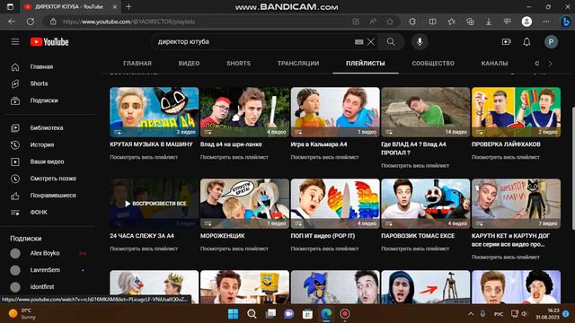Open ПРОВЕРКА ЛАЙФХАКОВ playlist thumbnail
This screenshot has height=323, width=575.
(x=516, y=112)
